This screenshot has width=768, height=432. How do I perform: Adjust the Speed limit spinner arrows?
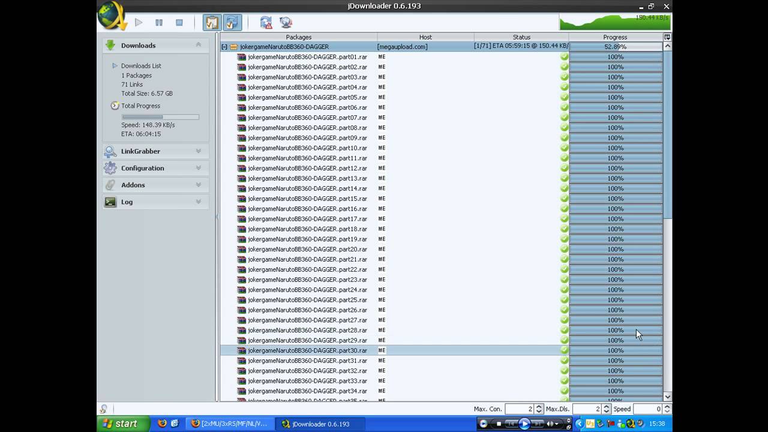coord(667,409)
